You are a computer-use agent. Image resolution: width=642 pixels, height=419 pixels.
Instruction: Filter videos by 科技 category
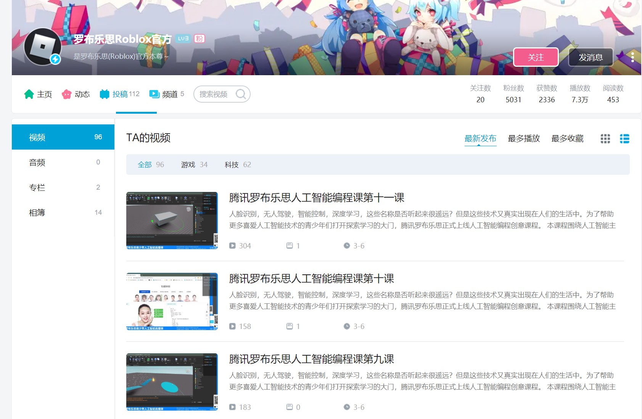point(237,164)
